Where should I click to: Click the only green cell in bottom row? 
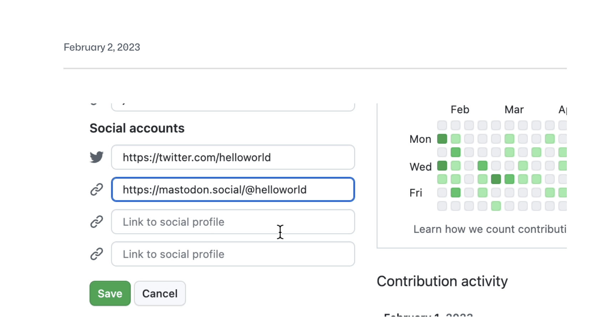click(x=496, y=206)
